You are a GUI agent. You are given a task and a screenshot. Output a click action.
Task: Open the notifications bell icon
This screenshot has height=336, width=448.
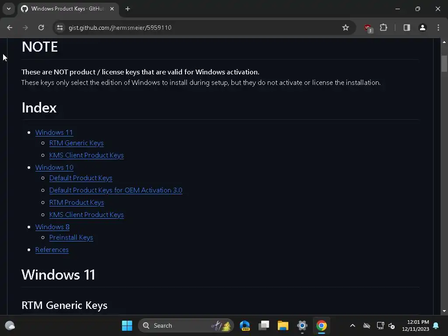pos(436,325)
